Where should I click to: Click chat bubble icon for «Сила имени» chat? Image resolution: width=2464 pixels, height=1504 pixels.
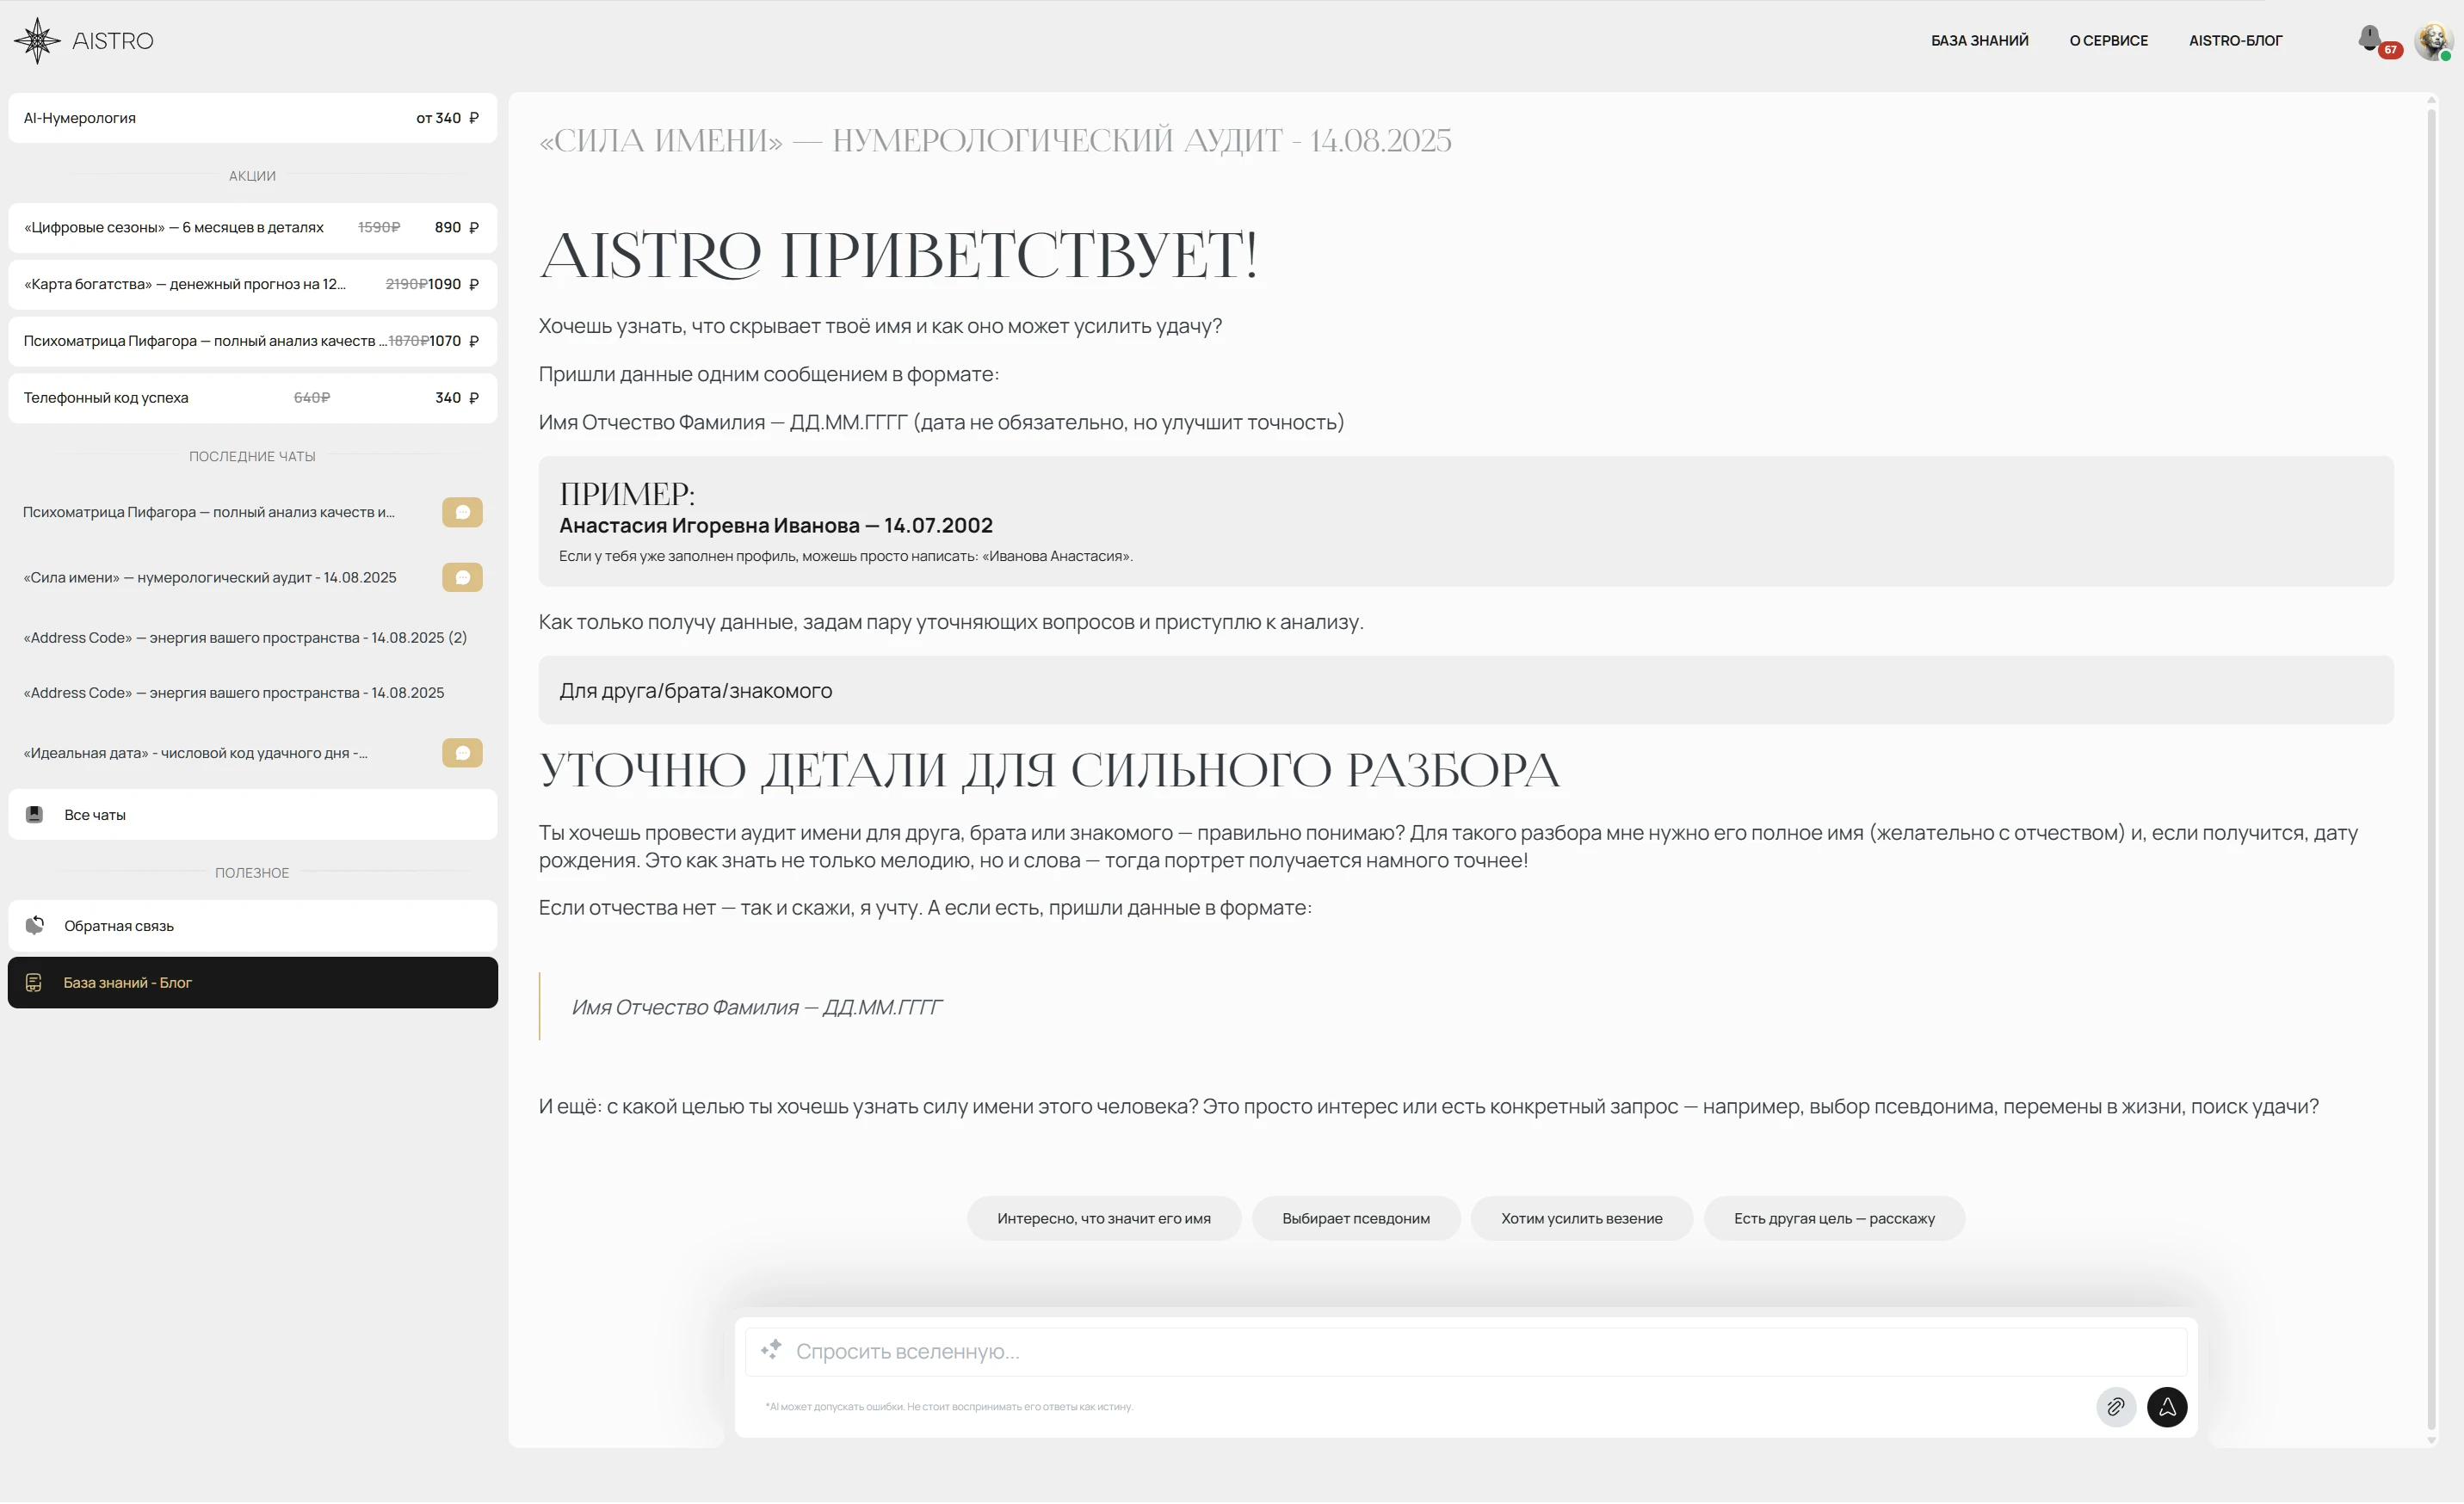click(462, 578)
